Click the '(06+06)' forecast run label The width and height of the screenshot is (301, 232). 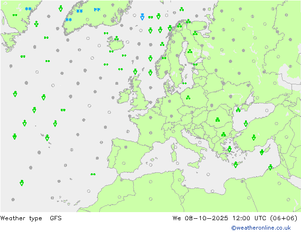click(x=283, y=218)
